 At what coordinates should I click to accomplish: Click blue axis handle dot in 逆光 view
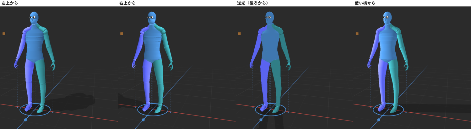click(x=261, y=120)
